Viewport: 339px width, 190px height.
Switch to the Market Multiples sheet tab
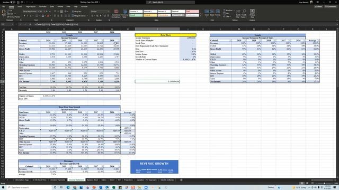click(167, 180)
